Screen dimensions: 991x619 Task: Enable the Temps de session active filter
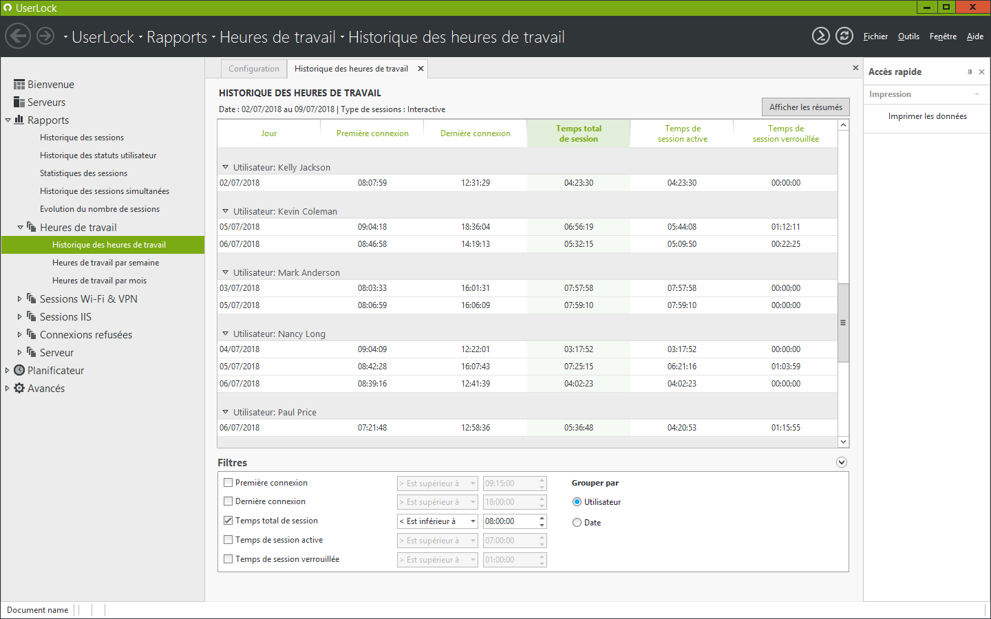[228, 540]
